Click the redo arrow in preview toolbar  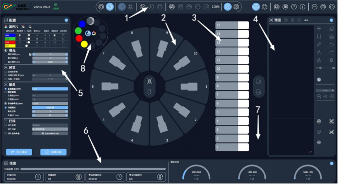332,52
